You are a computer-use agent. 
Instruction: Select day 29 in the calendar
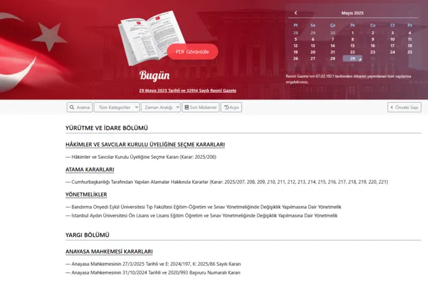(352, 59)
